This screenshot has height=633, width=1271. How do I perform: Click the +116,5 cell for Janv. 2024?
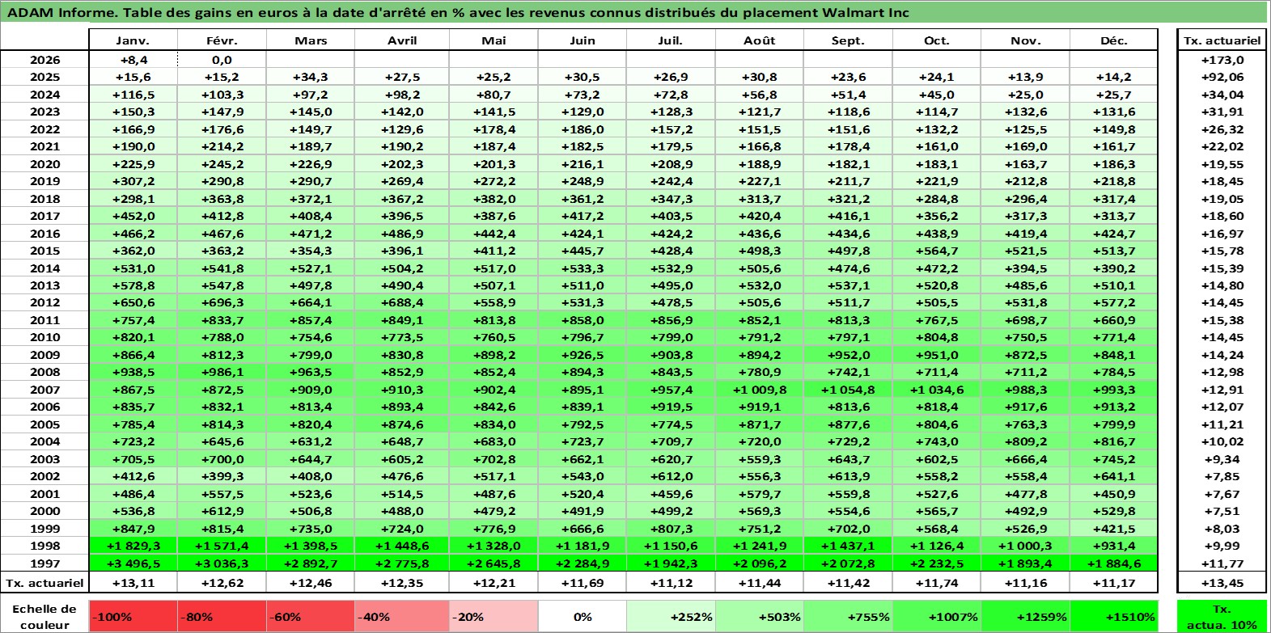133,95
